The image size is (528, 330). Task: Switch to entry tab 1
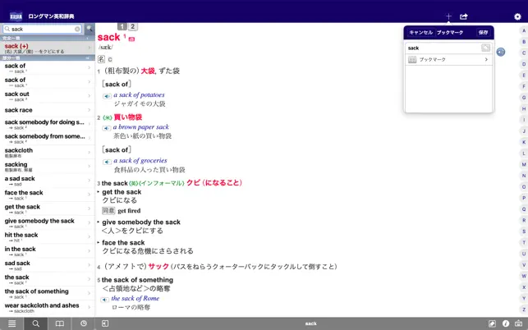click(122, 26)
